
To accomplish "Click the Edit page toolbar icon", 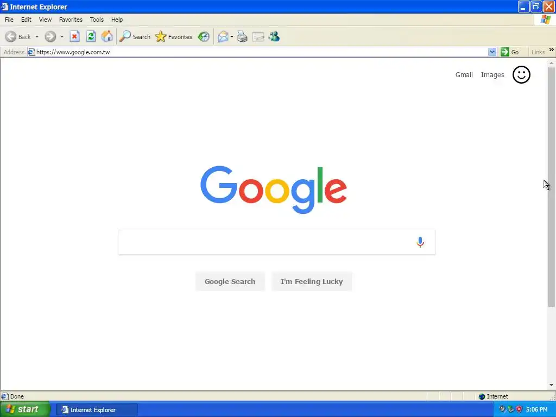I will click(x=258, y=36).
